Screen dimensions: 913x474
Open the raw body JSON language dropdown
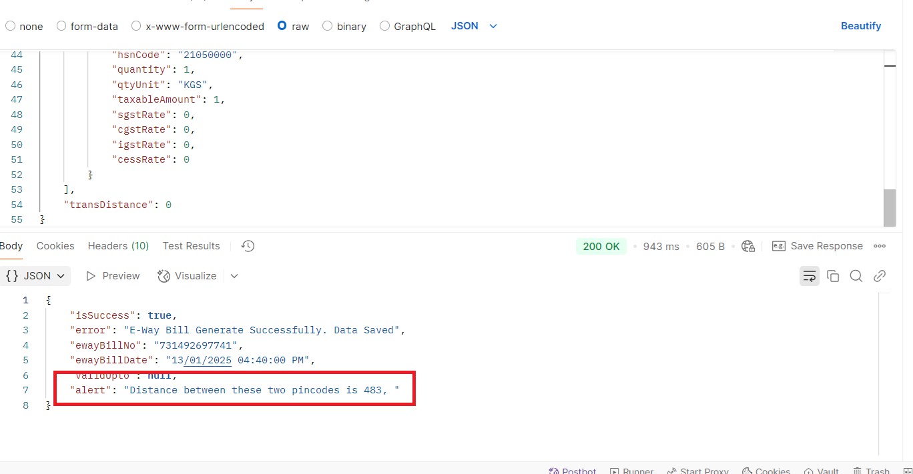point(475,26)
